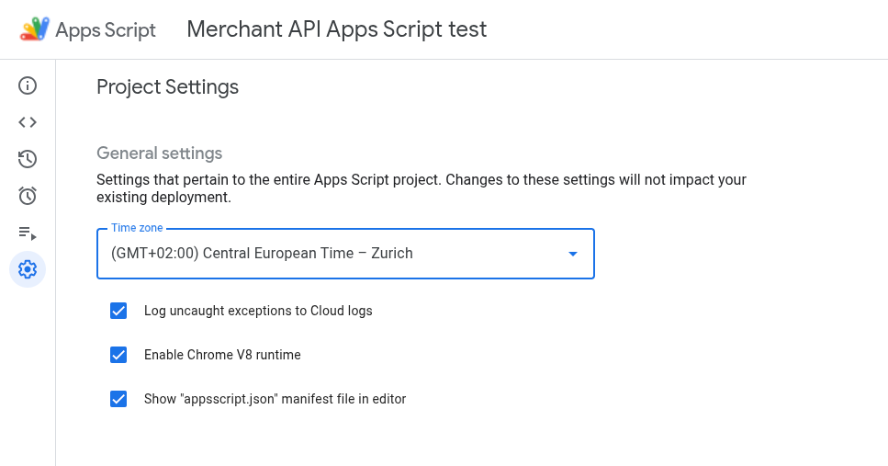Viewport: 888px width, 466px height.
Task: Click the Apps Script header text
Action: (x=106, y=29)
